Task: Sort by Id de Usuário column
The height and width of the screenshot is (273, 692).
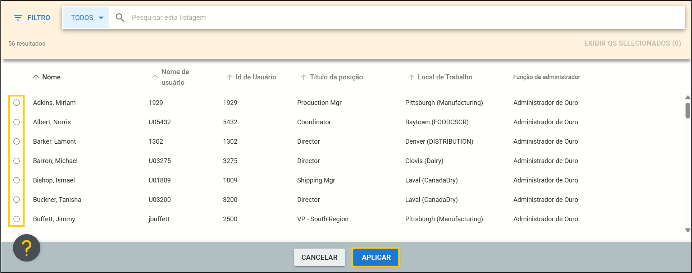Action: pyautogui.click(x=256, y=77)
